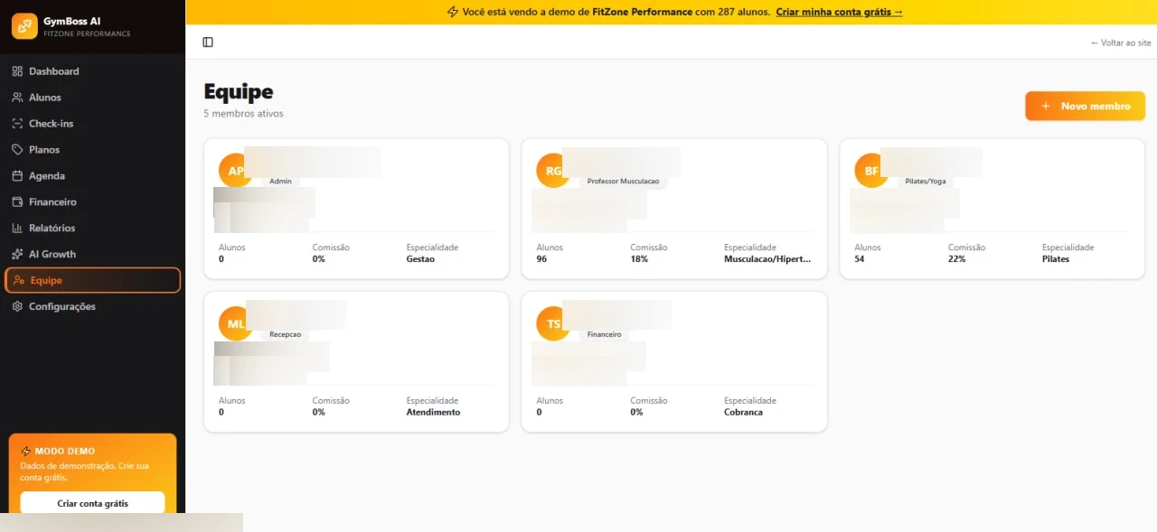Open the Planos menu item

(x=92, y=150)
